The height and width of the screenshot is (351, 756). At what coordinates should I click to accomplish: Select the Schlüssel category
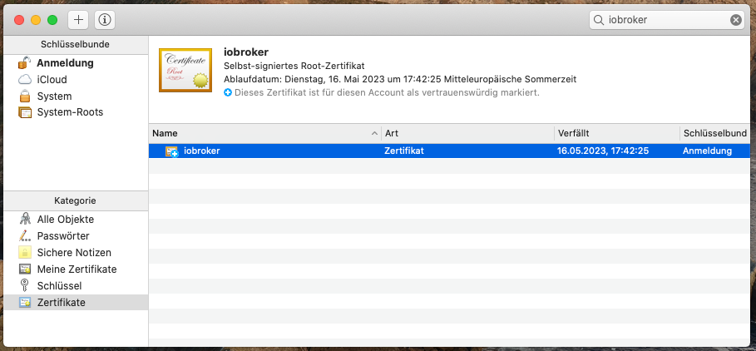(x=59, y=286)
